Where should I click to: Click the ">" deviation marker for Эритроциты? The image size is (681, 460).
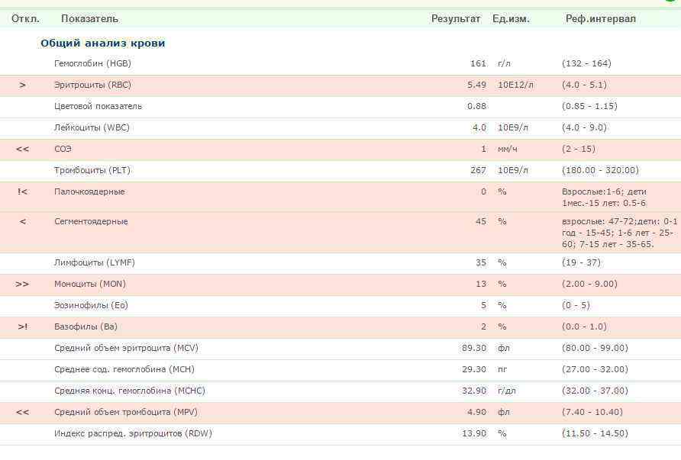[x=22, y=85]
